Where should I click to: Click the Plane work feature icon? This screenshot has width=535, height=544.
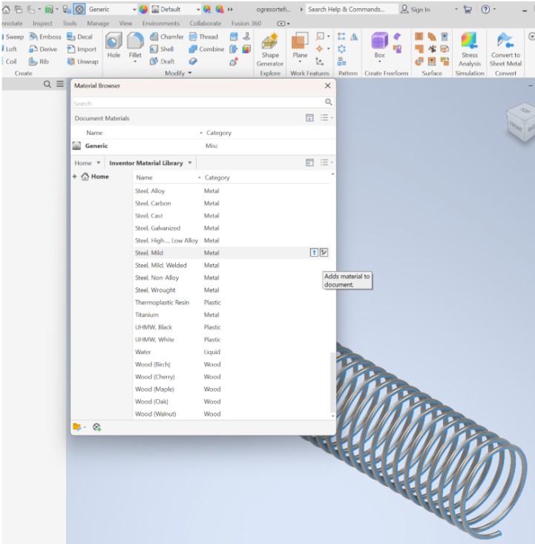(300, 41)
